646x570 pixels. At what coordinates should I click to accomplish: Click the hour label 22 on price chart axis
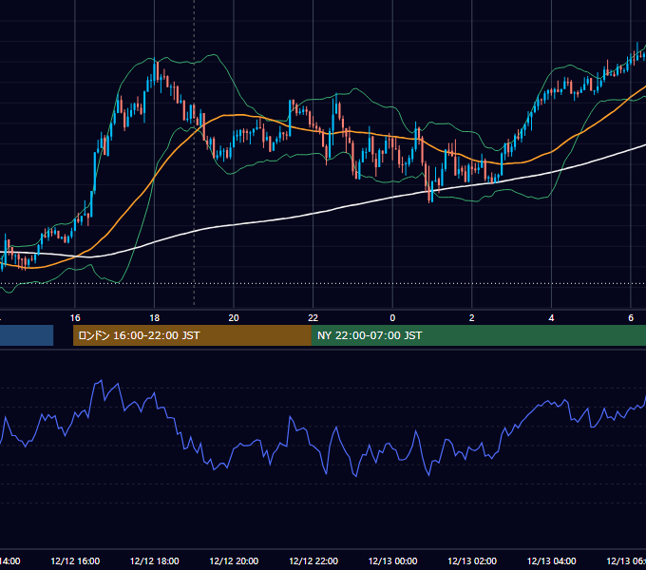coord(313,318)
